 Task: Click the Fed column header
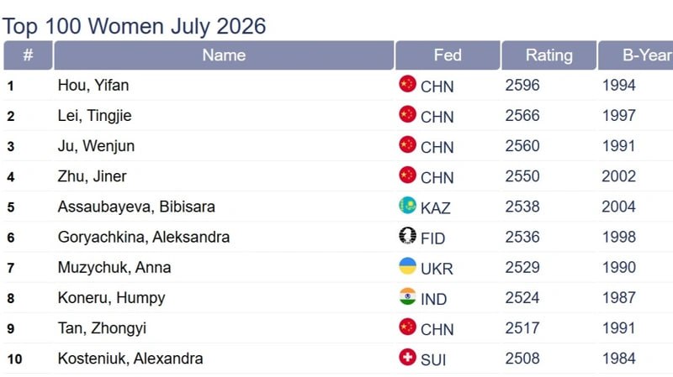[448, 55]
